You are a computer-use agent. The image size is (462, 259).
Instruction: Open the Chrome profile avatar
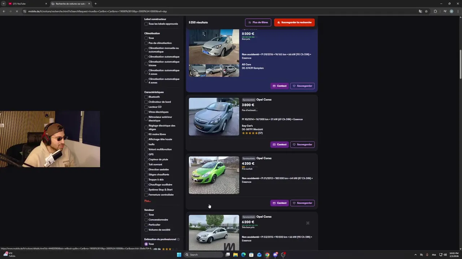pos(451,11)
